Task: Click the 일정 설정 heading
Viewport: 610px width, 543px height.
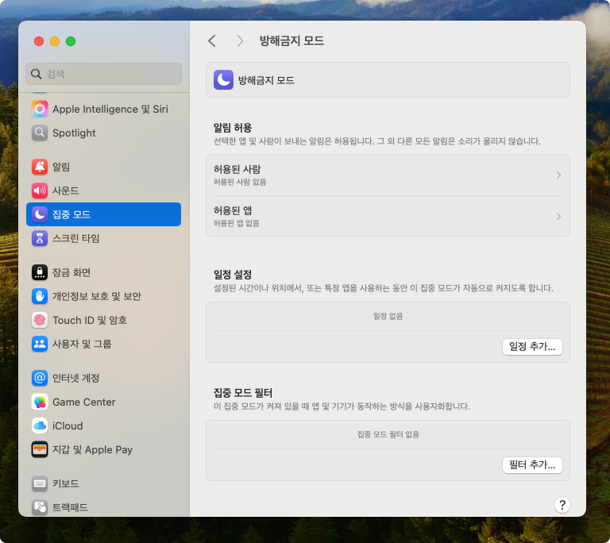Action: click(232, 275)
